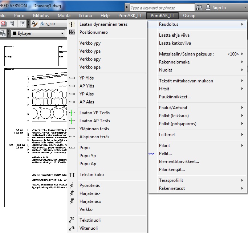The width and height of the screenshot is (248, 233).
Task: Choose Puukiinnikkeet... menu command
Action: pyautogui.click(x=175, y=97)
